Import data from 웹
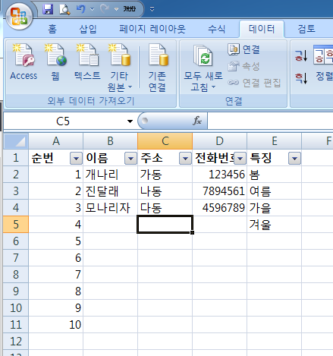 pos(55,62)
